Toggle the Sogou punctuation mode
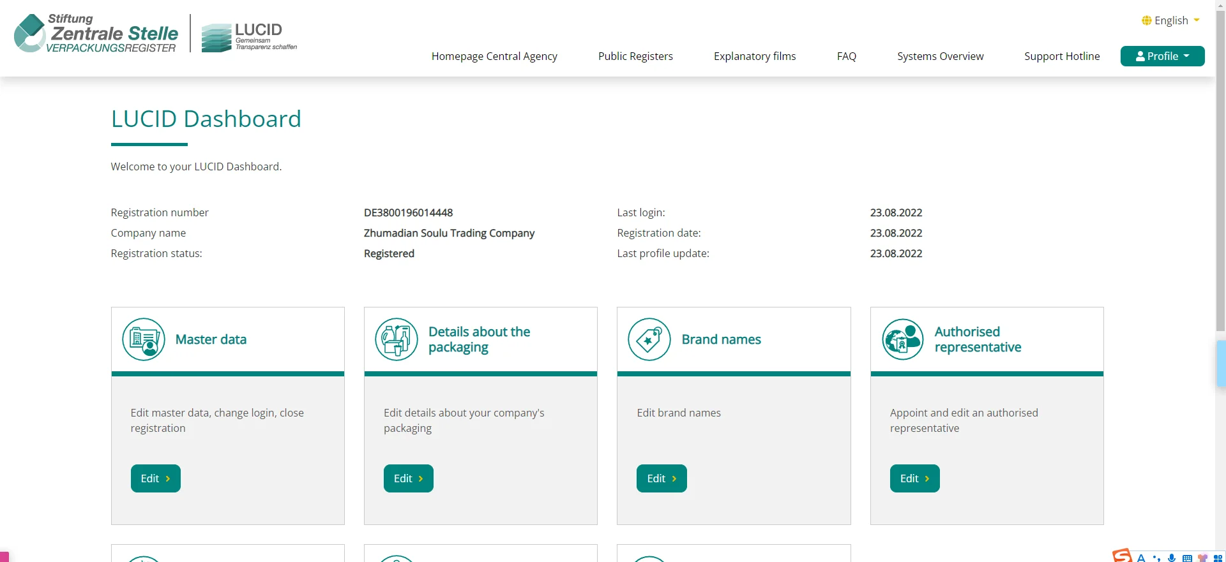 [1156, 558]
